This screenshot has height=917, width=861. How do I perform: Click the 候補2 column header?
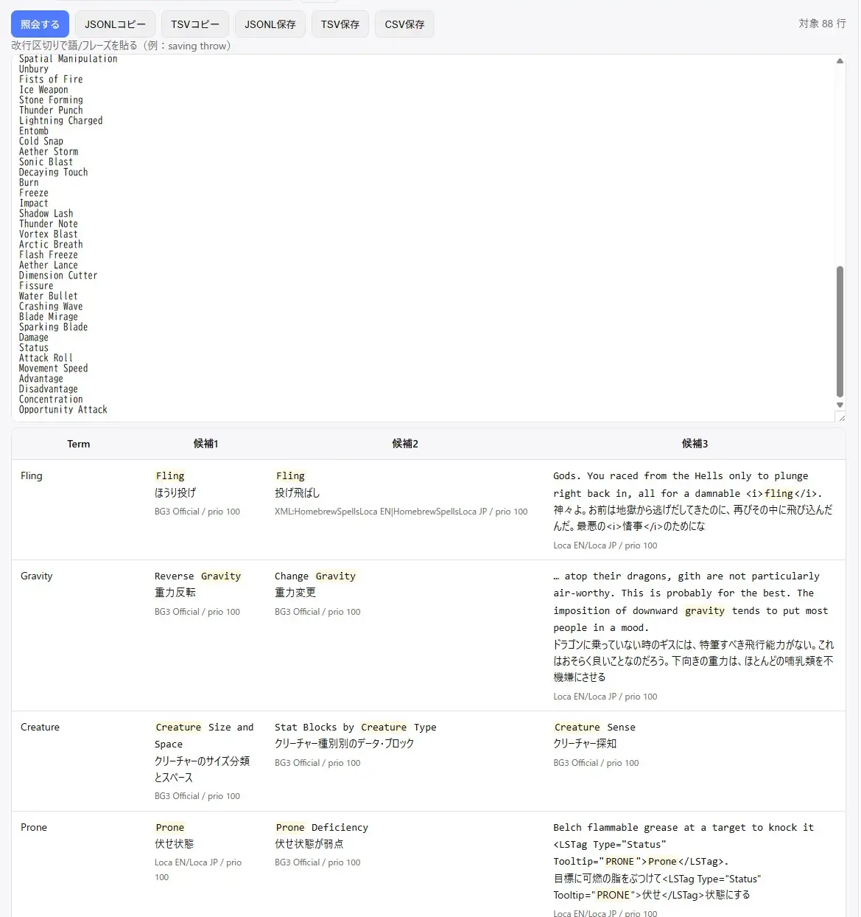coord(405,444)
